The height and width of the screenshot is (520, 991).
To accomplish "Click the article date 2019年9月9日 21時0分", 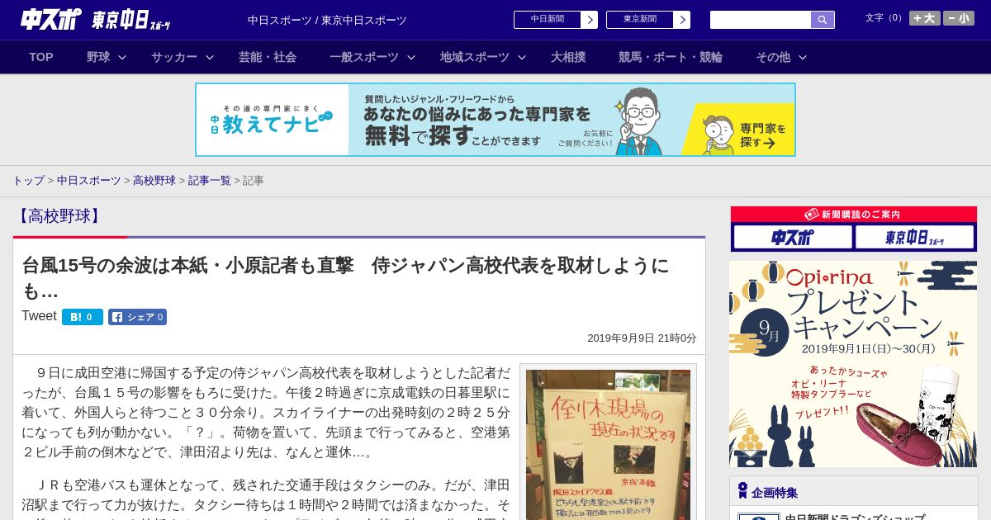I will [642, 338].
